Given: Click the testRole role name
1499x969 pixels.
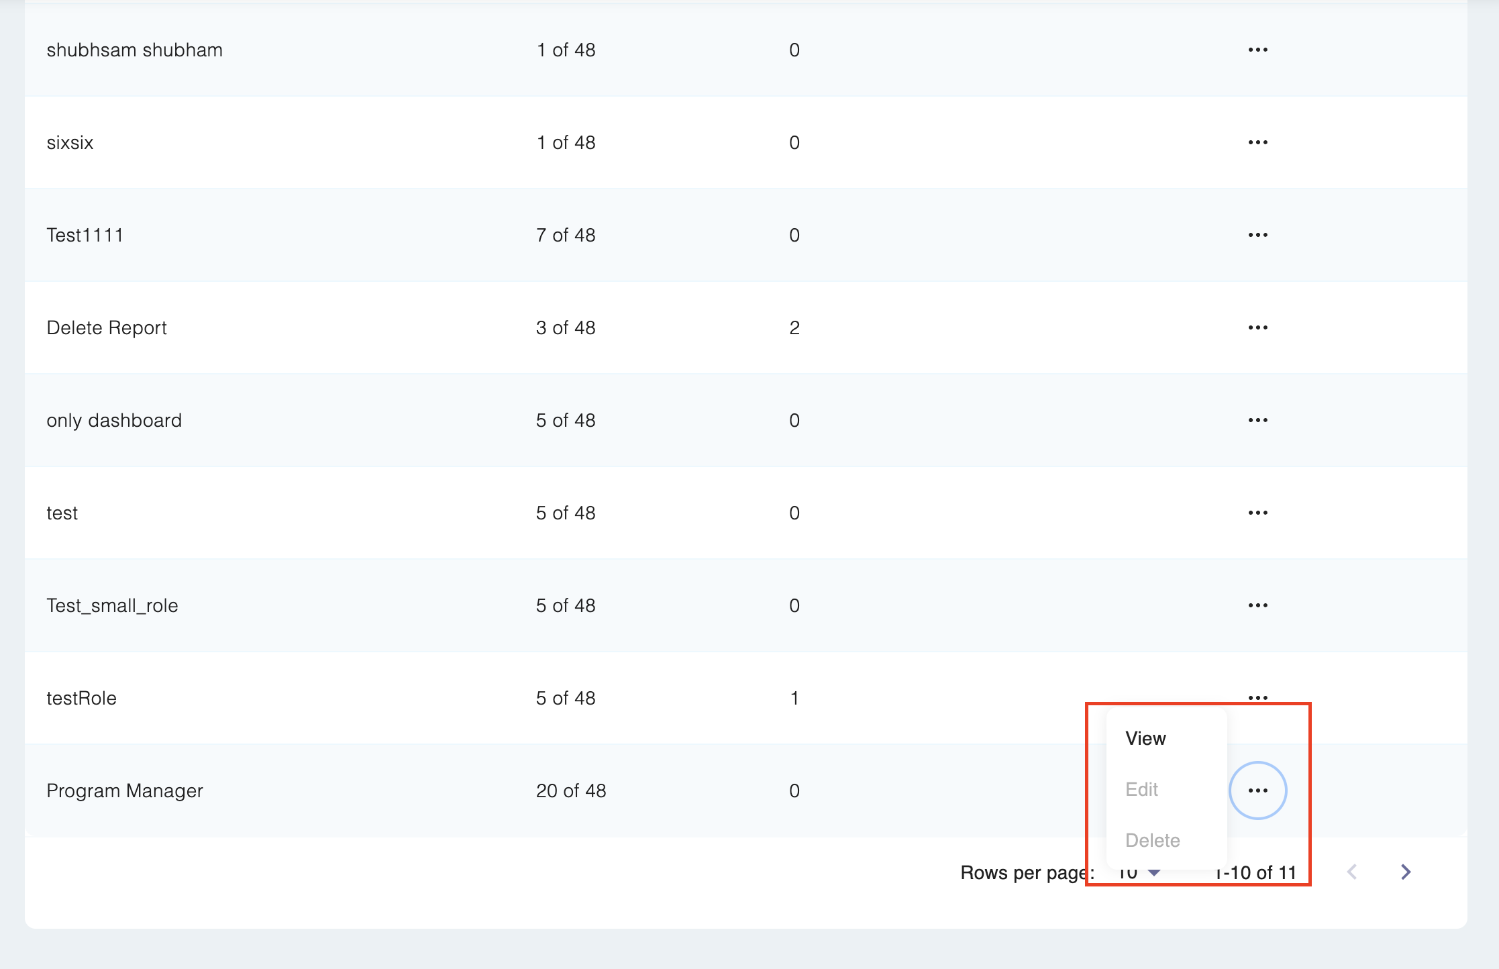Looking at the screenshot, I should pyautogui.click(x=81, y=698).
